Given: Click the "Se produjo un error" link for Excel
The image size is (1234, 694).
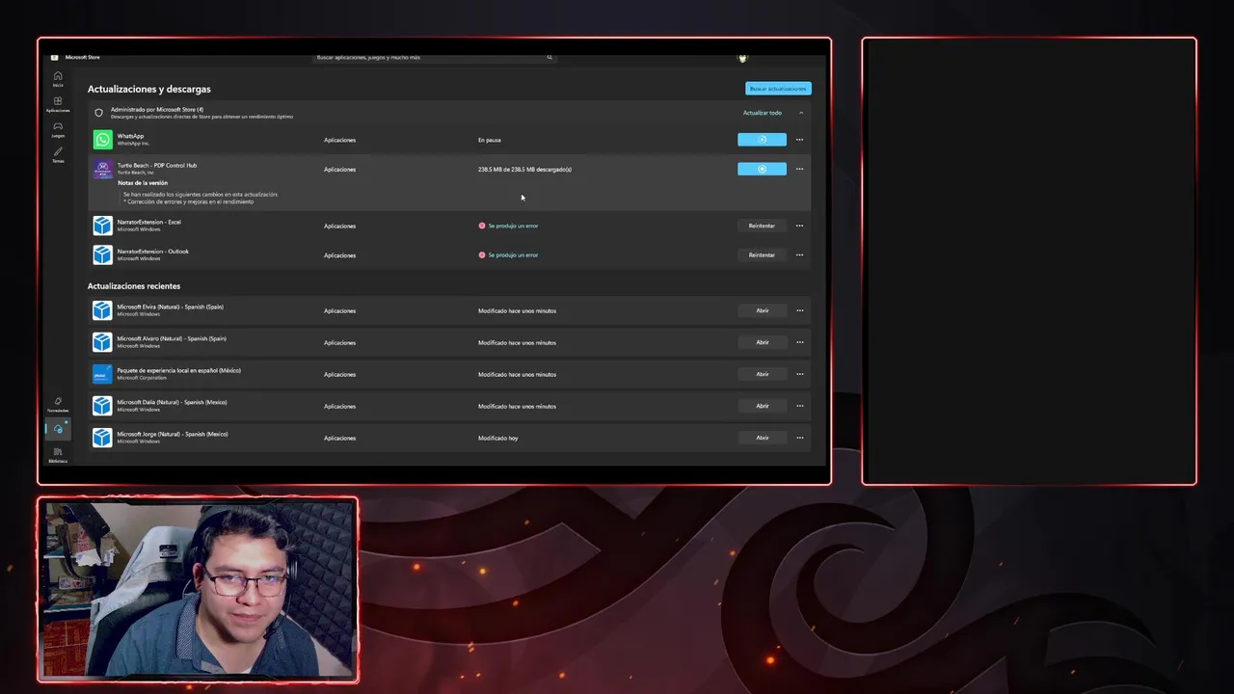Looking at the screenshot, I should tap(513, 226).
